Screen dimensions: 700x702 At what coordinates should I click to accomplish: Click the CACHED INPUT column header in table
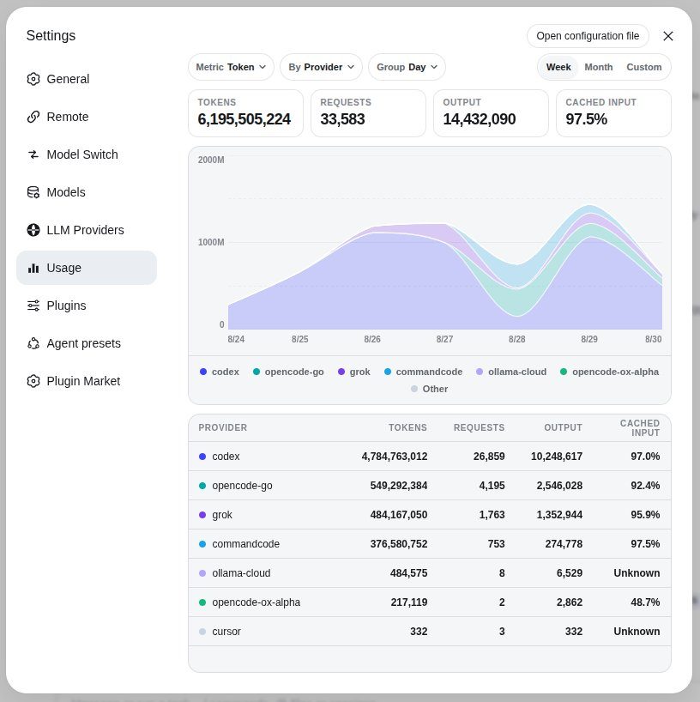point(640,428)
